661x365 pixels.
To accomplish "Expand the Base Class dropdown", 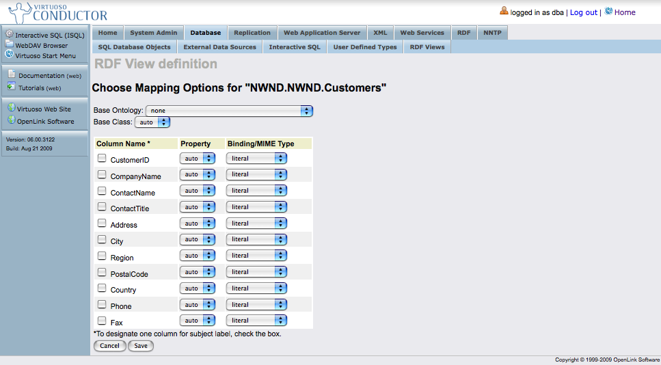I will tap(152, 122).
